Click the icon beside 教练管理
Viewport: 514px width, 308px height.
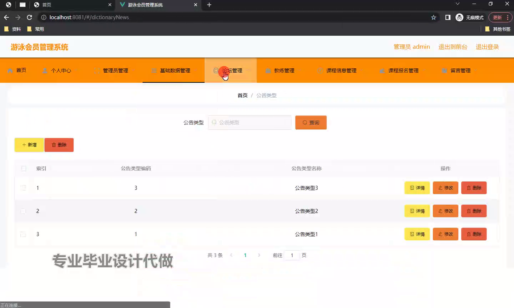268,71
